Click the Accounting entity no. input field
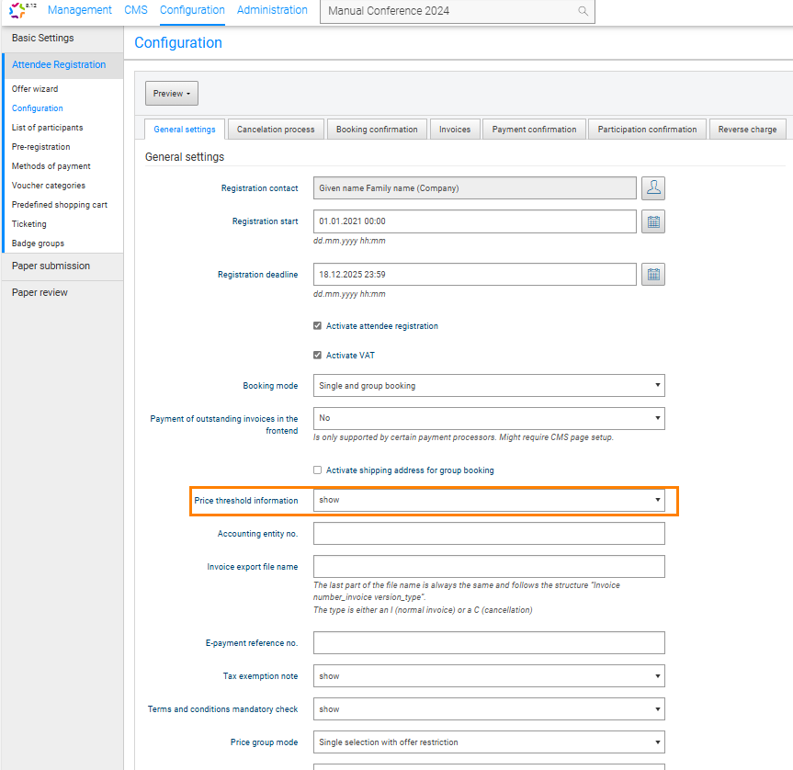The image size is (793, 770). click(489, 534)
